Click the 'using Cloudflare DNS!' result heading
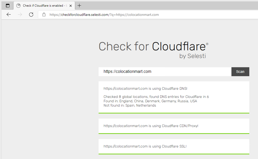 [145, 89]
